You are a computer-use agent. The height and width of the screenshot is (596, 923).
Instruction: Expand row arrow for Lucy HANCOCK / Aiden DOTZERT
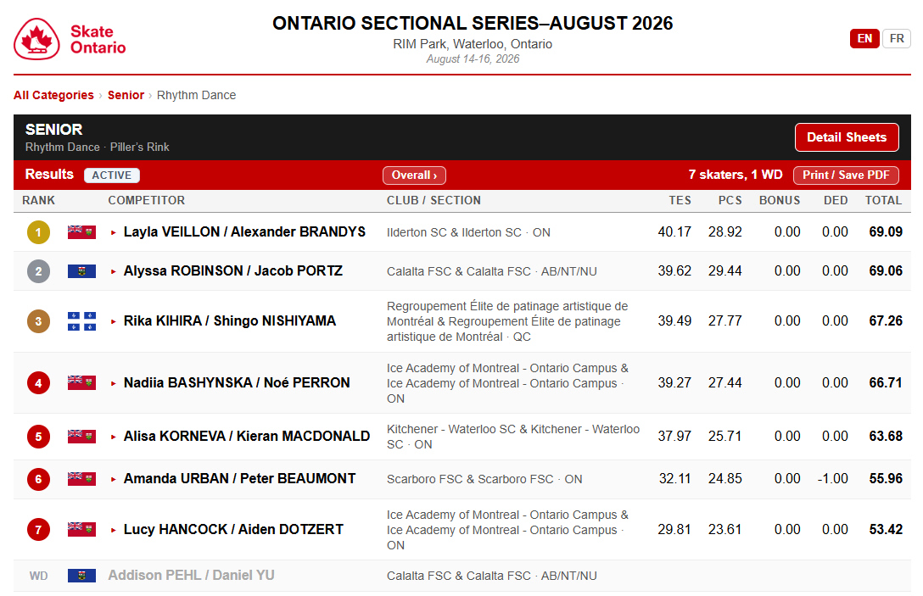tap(114, 530)
